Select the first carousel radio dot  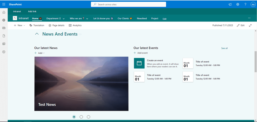tap(74, 117)
